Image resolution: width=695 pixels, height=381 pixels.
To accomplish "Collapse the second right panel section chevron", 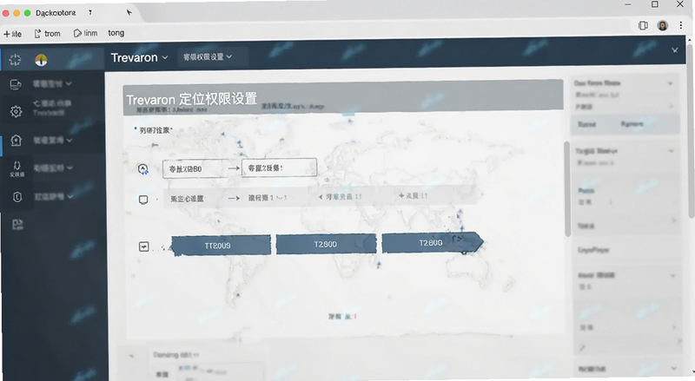I will pyautogui.click(x=671, y=151).
